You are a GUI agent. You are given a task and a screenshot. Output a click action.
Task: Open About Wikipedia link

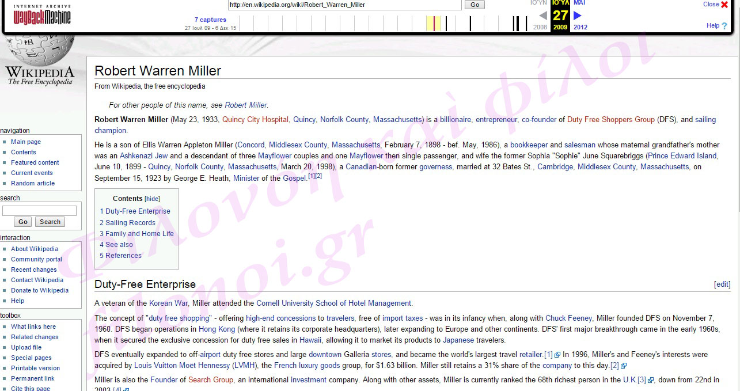point(35,249)
